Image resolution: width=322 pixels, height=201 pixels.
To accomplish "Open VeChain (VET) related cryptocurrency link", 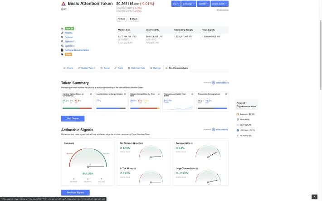I will (x=246, y=136).
